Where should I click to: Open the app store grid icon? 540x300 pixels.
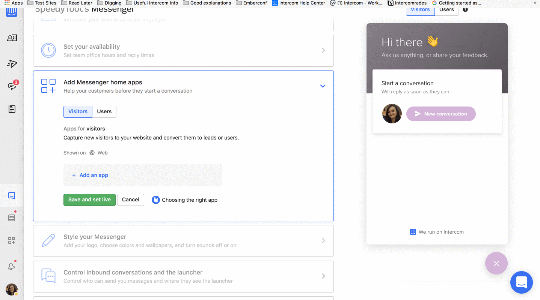click(x=12, y=240)
